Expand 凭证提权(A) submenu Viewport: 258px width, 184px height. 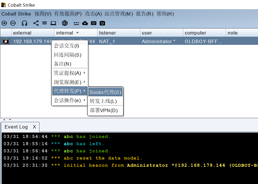tap(69, 73)
